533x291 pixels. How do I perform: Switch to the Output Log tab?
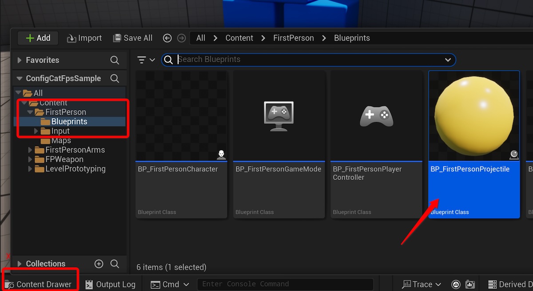tap(110, 284)
